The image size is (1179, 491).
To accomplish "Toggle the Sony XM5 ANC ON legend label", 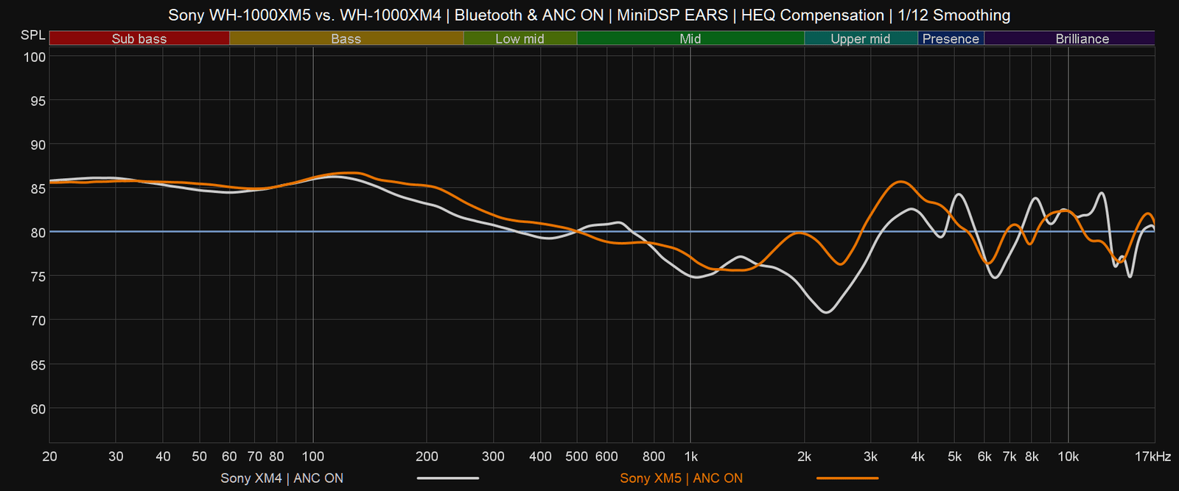I will tap(682, 478).
